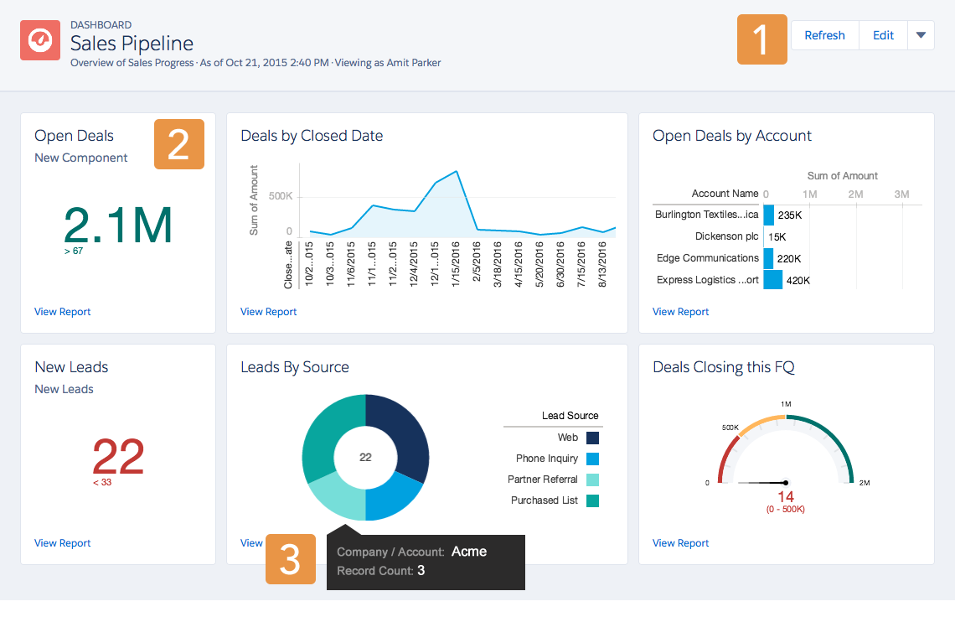Open View Report under New Leads

pos(62,542)
